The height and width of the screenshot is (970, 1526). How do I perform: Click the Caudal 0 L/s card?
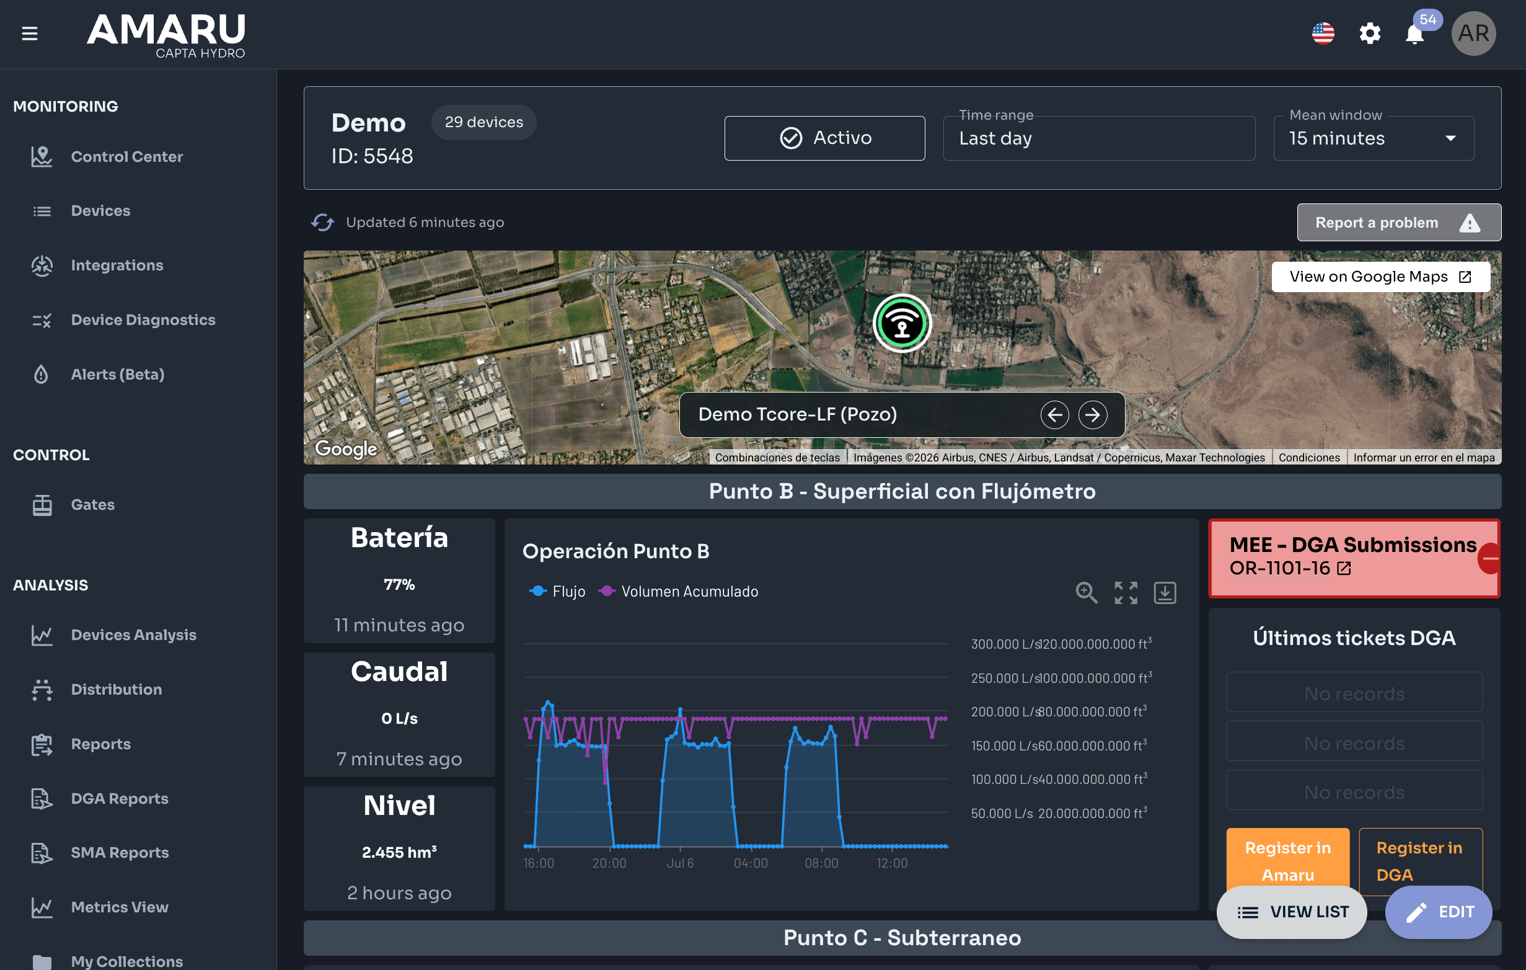399,715
